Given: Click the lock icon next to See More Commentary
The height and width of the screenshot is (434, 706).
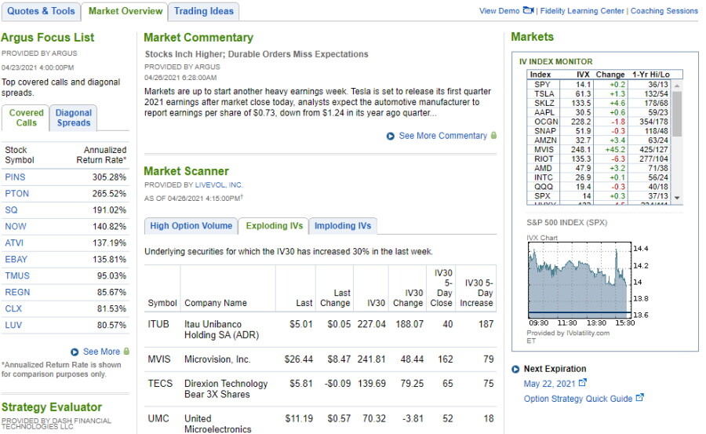Looking at the screenshot, I should [493, 135].
